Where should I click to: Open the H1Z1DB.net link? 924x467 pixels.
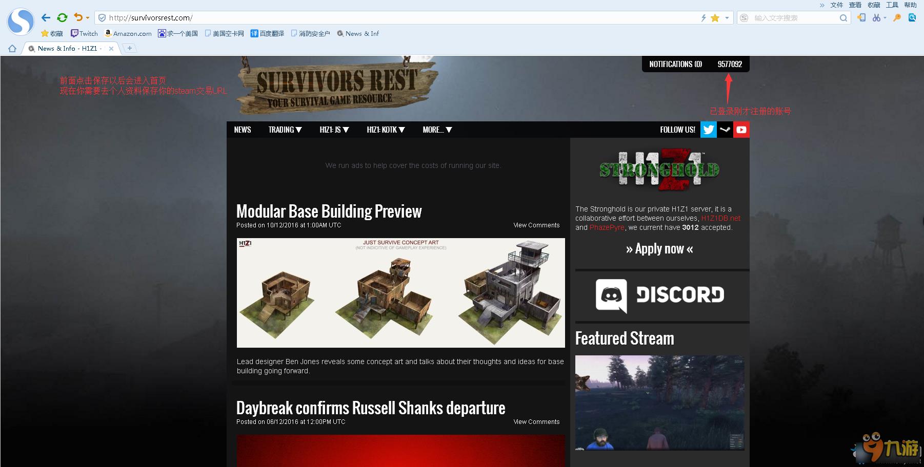pyautogui.click(x=720, y=218)
